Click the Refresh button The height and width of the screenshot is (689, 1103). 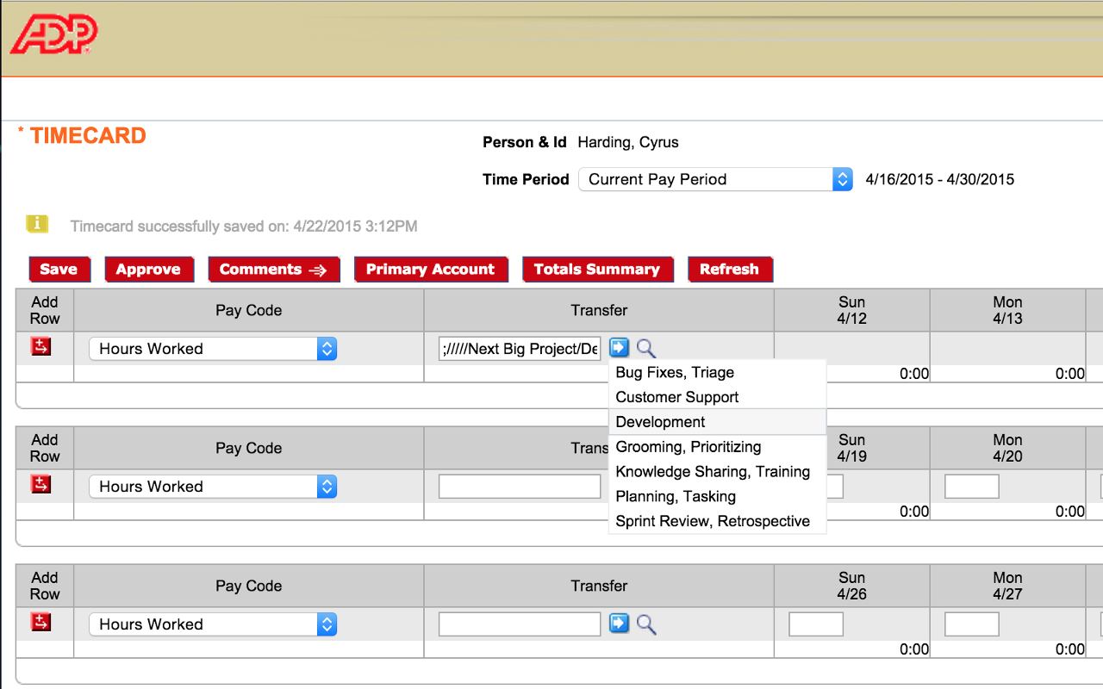point(730,269)
